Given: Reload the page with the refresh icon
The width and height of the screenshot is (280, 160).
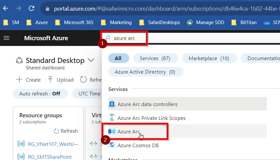Looking at the screenshot, I should pos(32,8).
